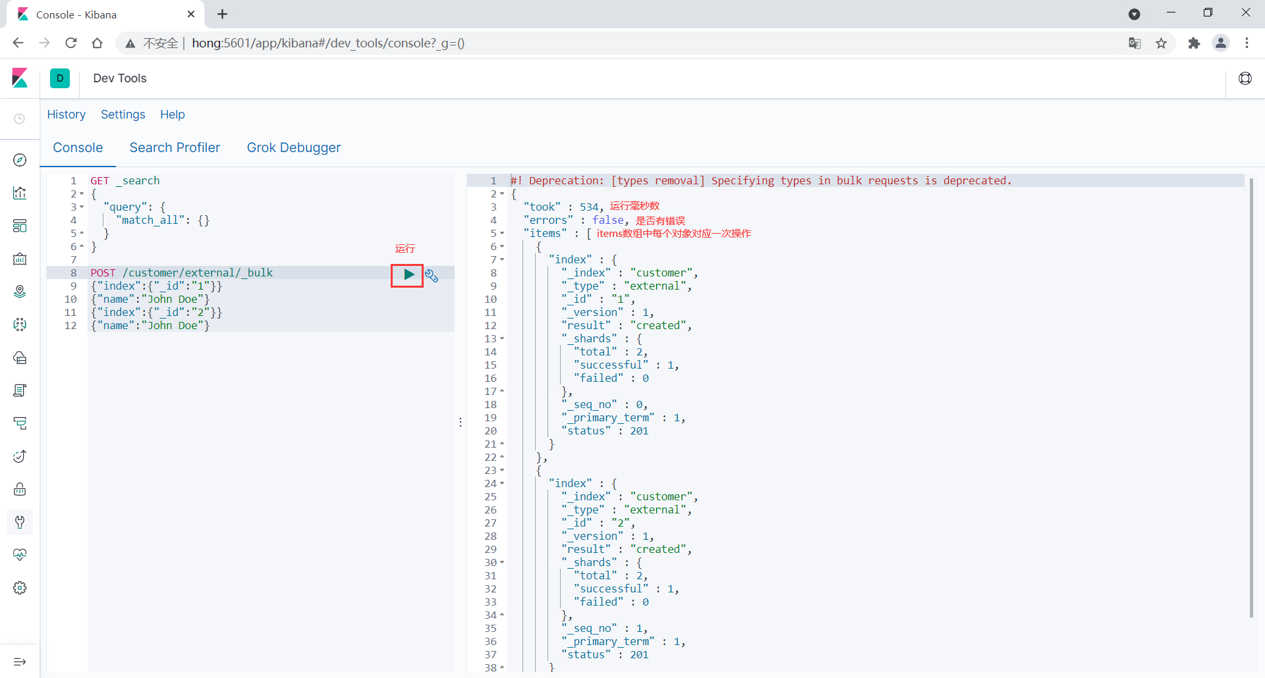Image resolution: width=1265 pixels, height=678 pixels.
Task: Click "match_all": {} in the editor
Action: click(162, 220)
